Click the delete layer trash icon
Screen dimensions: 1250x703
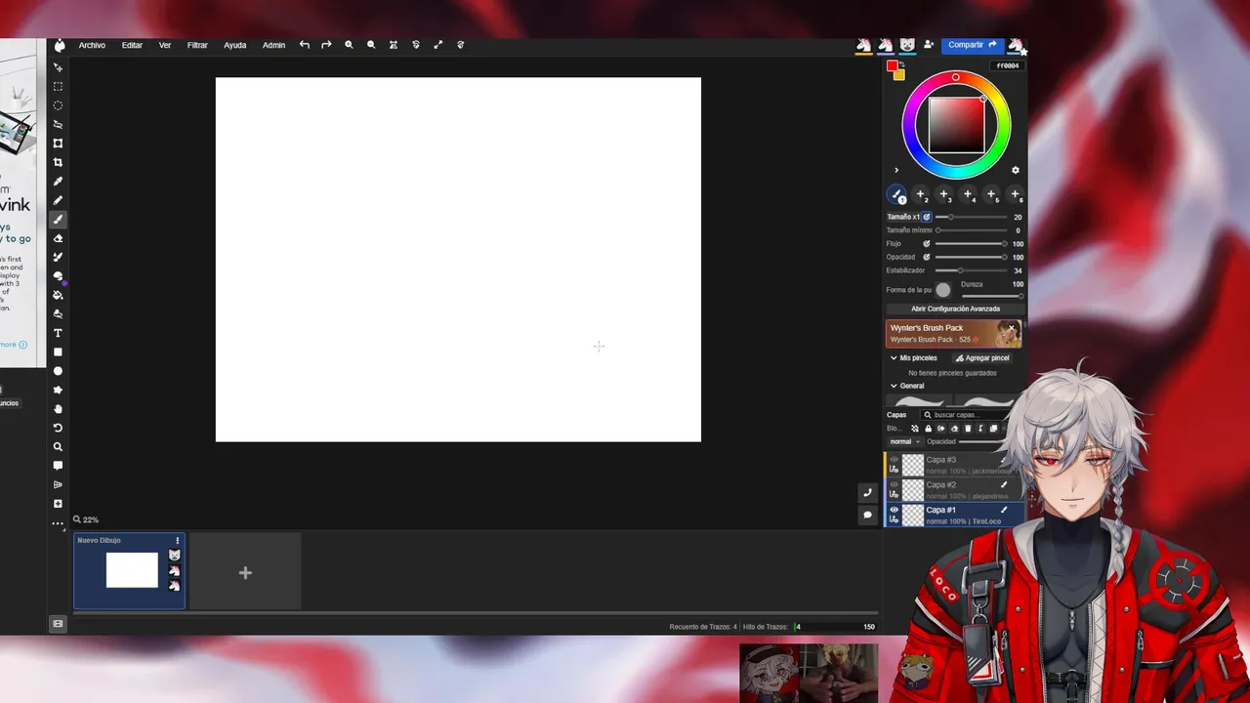(968, 429)
